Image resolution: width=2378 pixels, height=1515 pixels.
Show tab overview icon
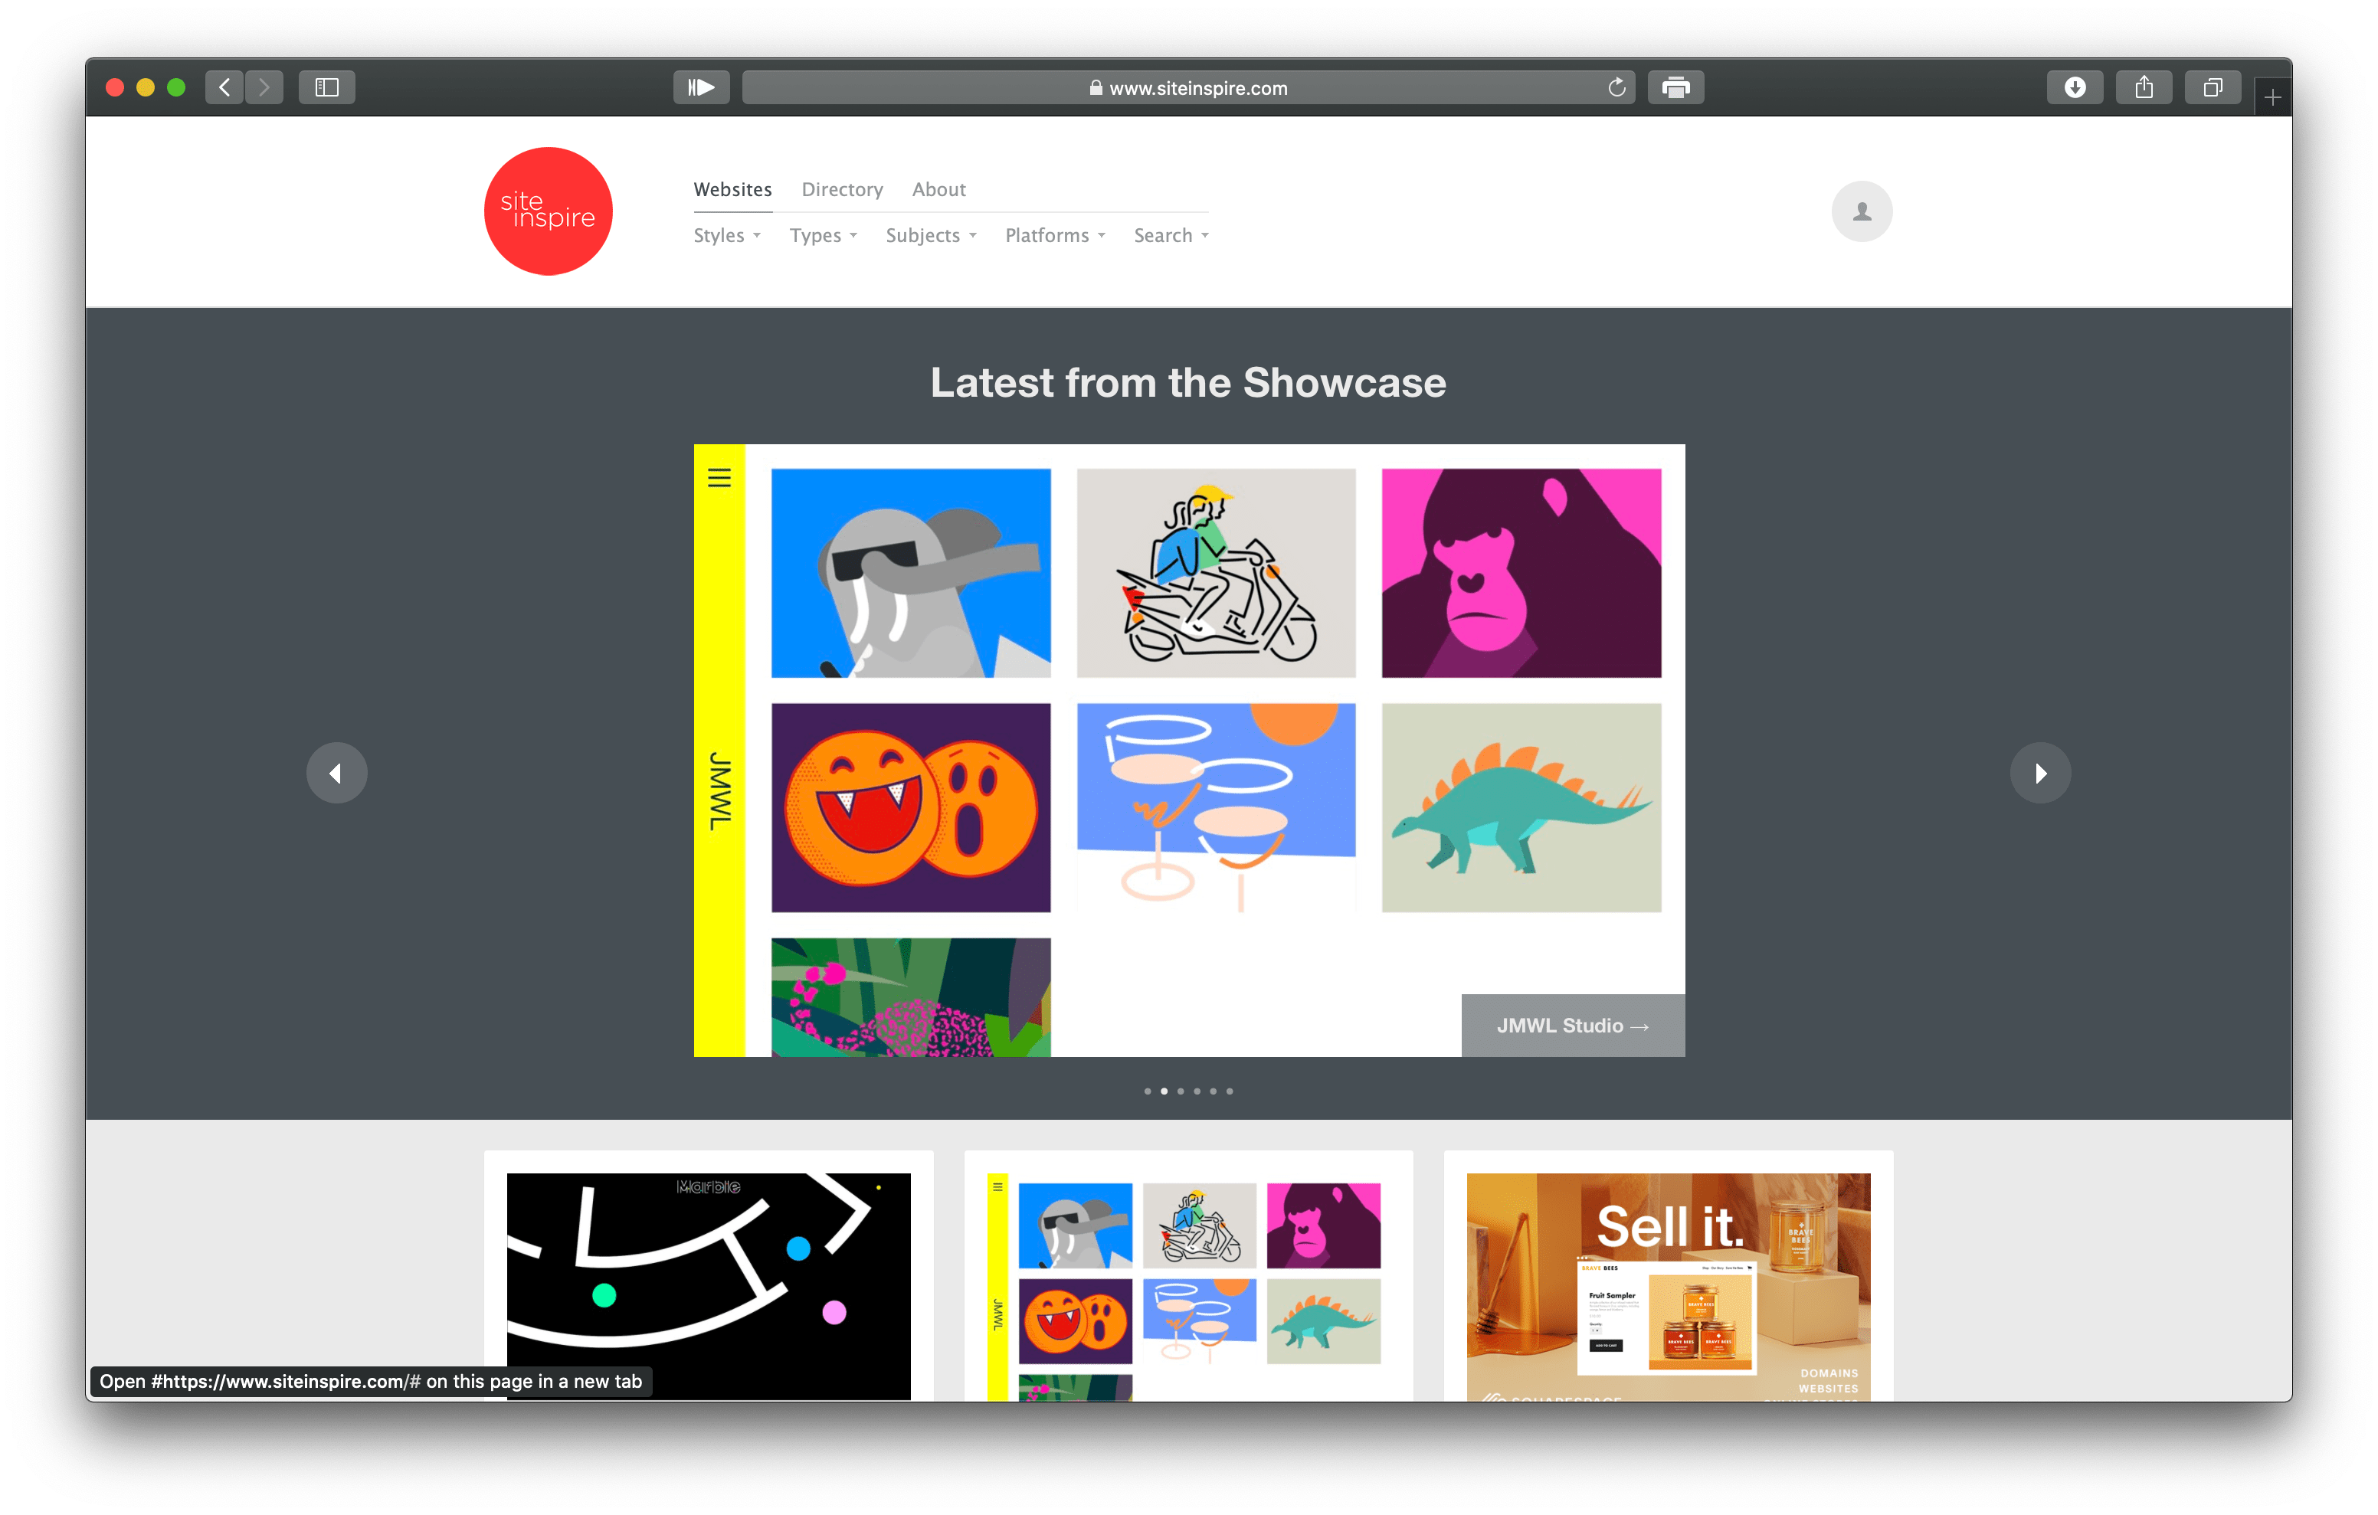click(2213, 87)
